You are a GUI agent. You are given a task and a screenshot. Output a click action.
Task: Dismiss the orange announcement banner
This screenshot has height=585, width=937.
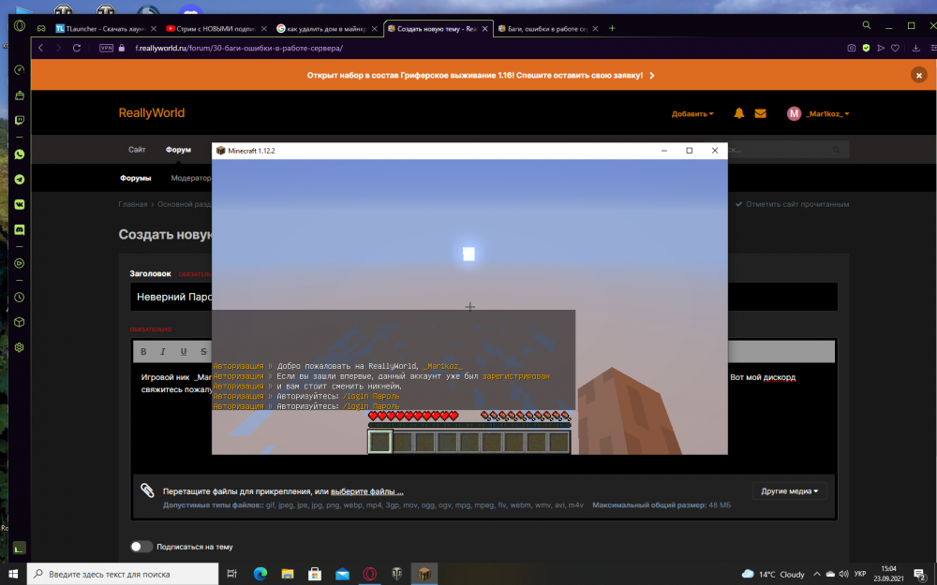click(918, 75)
